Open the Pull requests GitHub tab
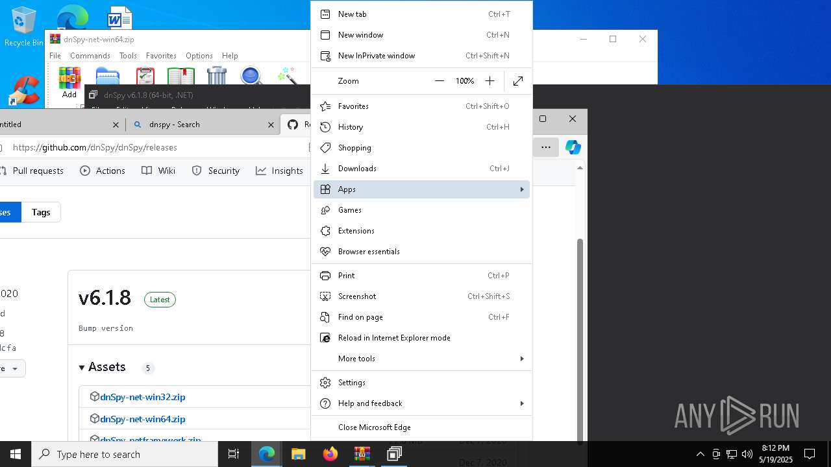The height and width of the screenshot is (467, 831). (32, 171)
